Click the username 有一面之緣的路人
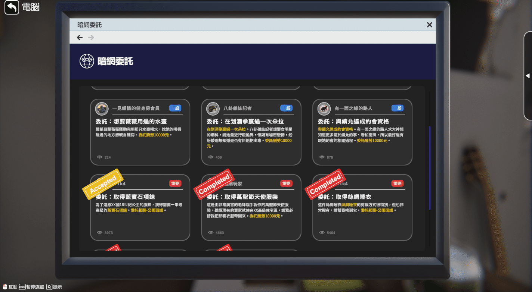 353,109
